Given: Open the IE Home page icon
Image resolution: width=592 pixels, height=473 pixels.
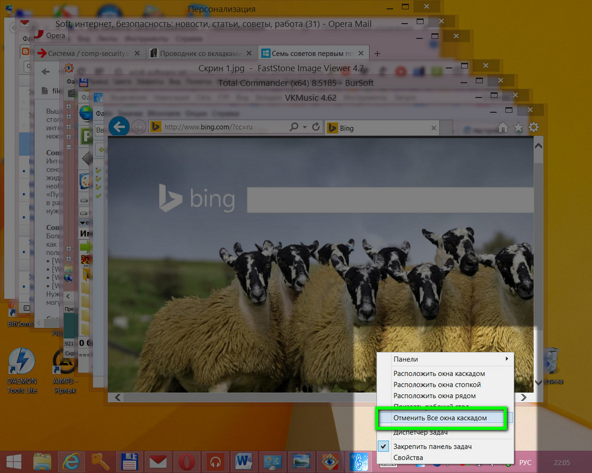Looking at the screenshot, I should [503, 128].
